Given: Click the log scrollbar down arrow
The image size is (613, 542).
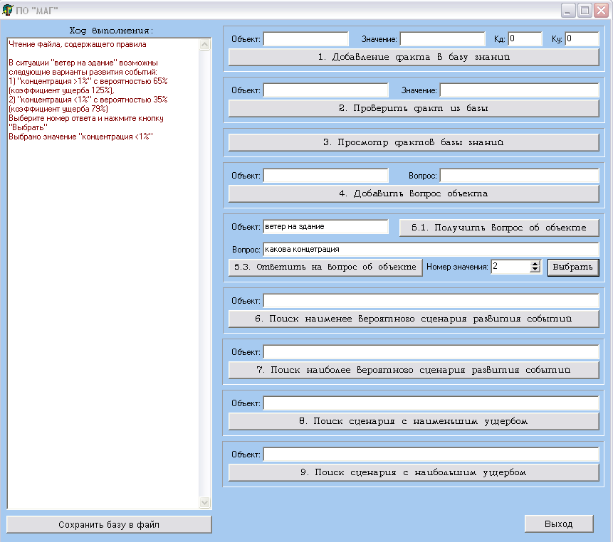Looking at the screenshot, I should pos(205,503).
